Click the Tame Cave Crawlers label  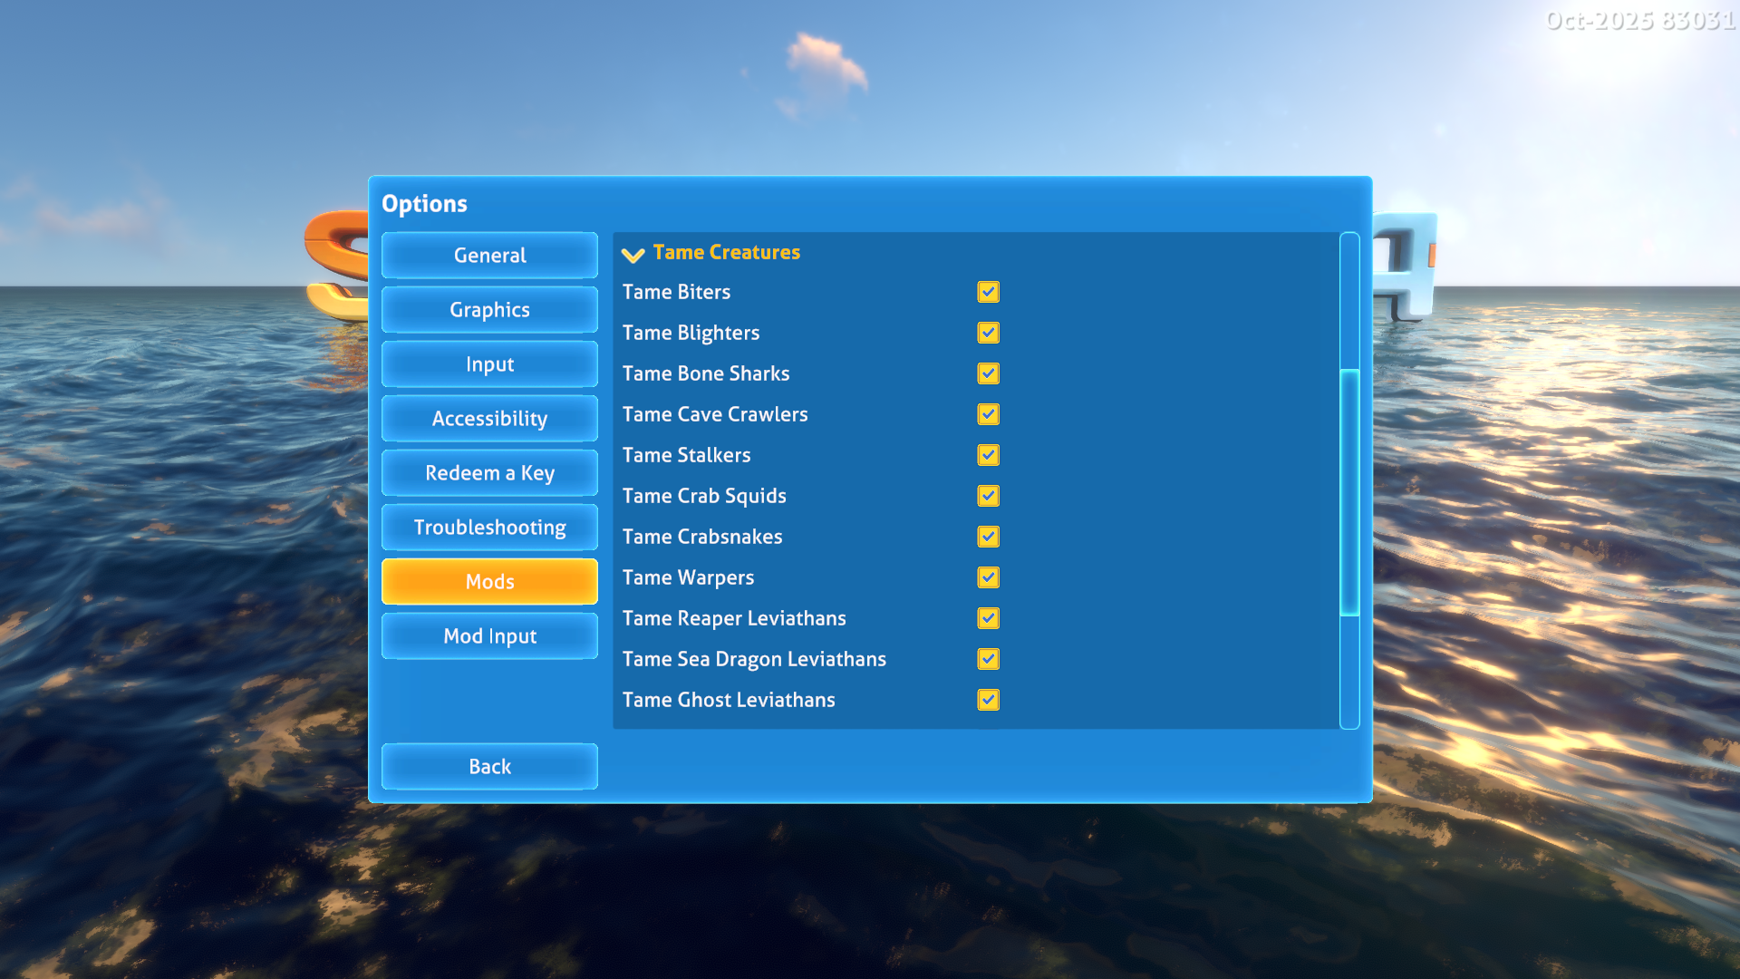coord(715,414)
